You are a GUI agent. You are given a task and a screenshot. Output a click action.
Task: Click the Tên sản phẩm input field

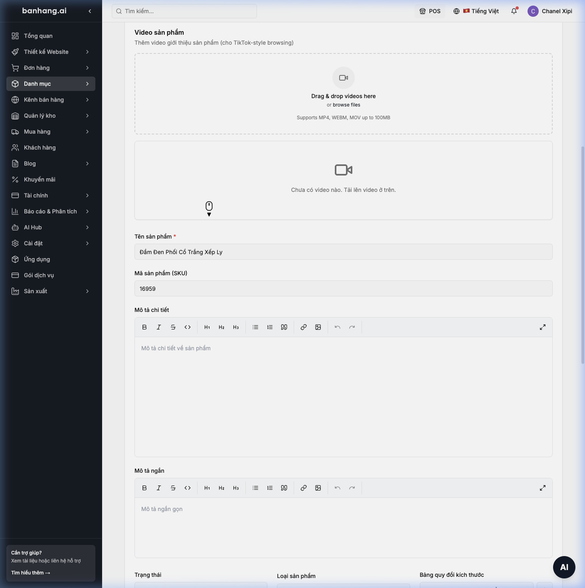(x=344, y=252)
